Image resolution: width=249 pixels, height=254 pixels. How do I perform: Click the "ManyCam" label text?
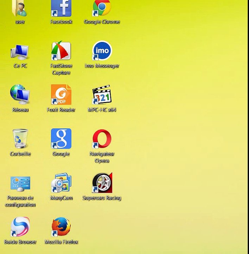pyautogui.click(x=61, y=198)
